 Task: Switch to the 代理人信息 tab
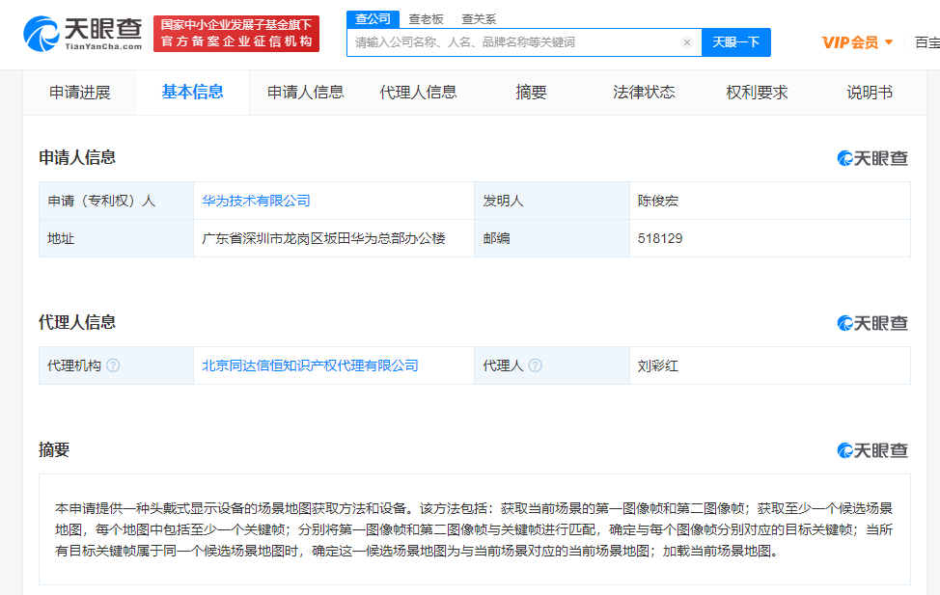(x=419, y=93)
